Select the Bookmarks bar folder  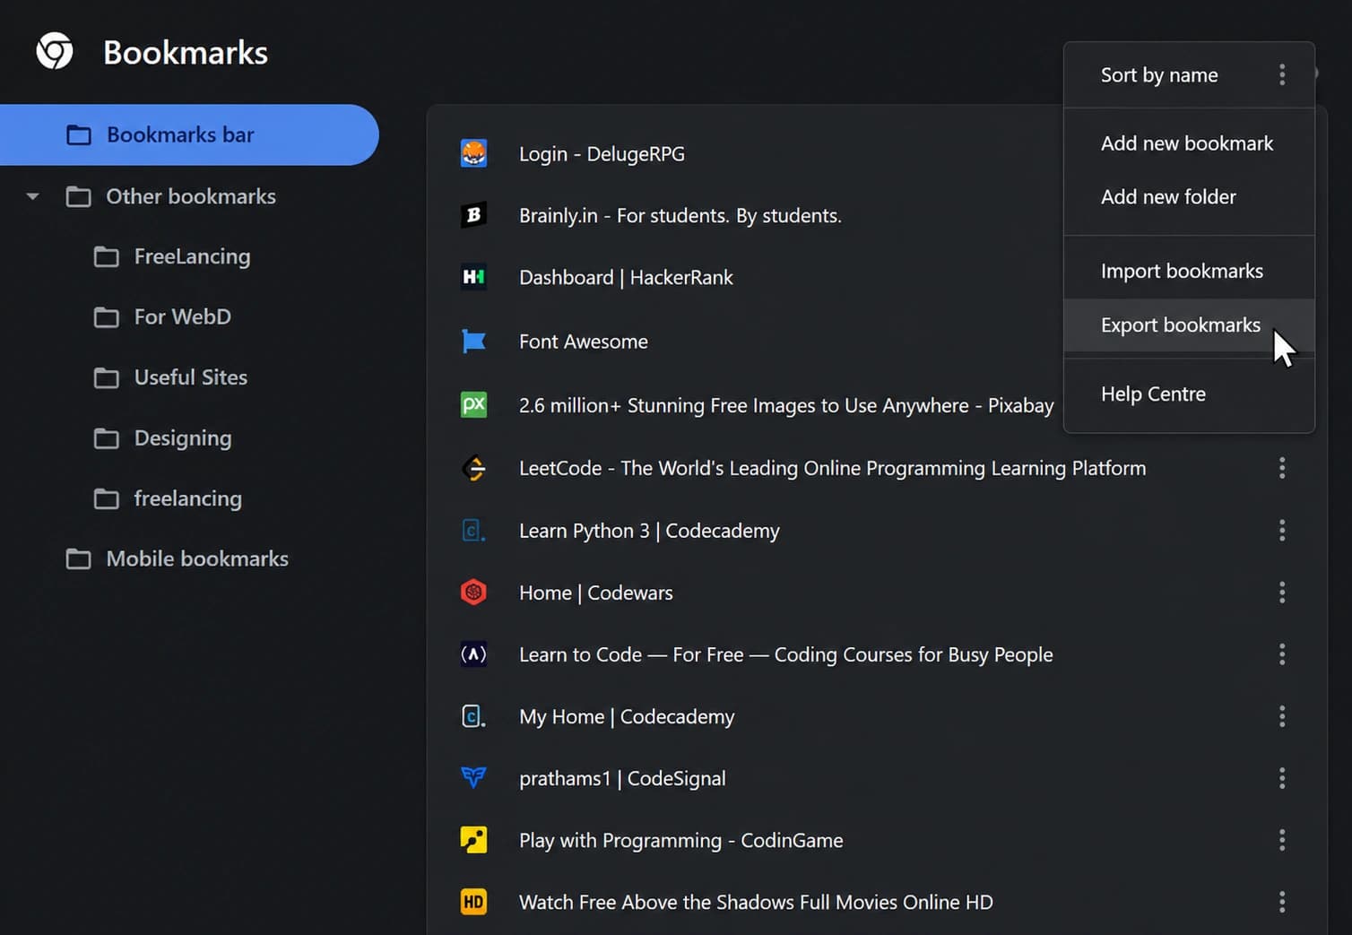(x=189, y=134)
